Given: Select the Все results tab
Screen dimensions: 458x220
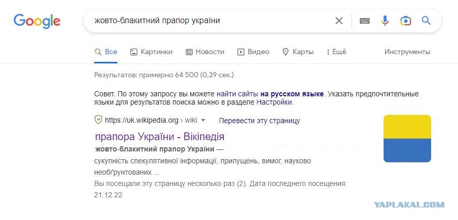Looking at the screenshot, I should [x=106, y=52].
